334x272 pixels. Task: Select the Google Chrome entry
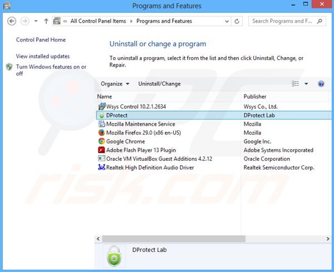click(x=125, y=141)
